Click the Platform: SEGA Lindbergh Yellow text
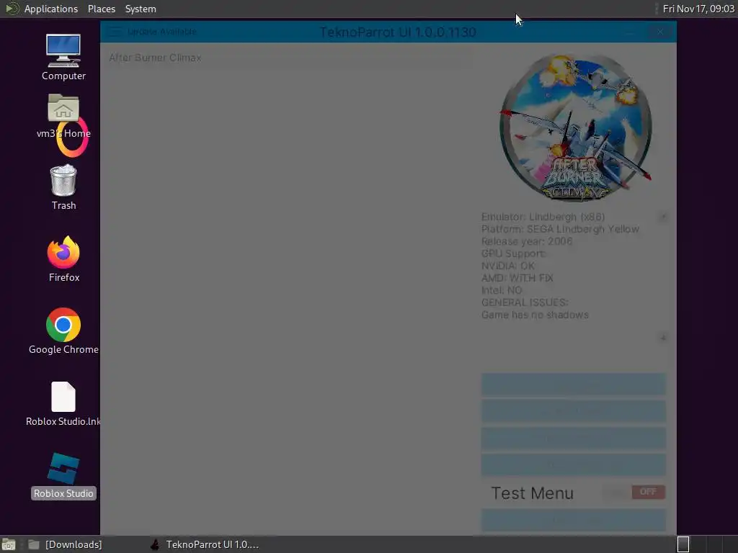 click(x=560, y=229)
